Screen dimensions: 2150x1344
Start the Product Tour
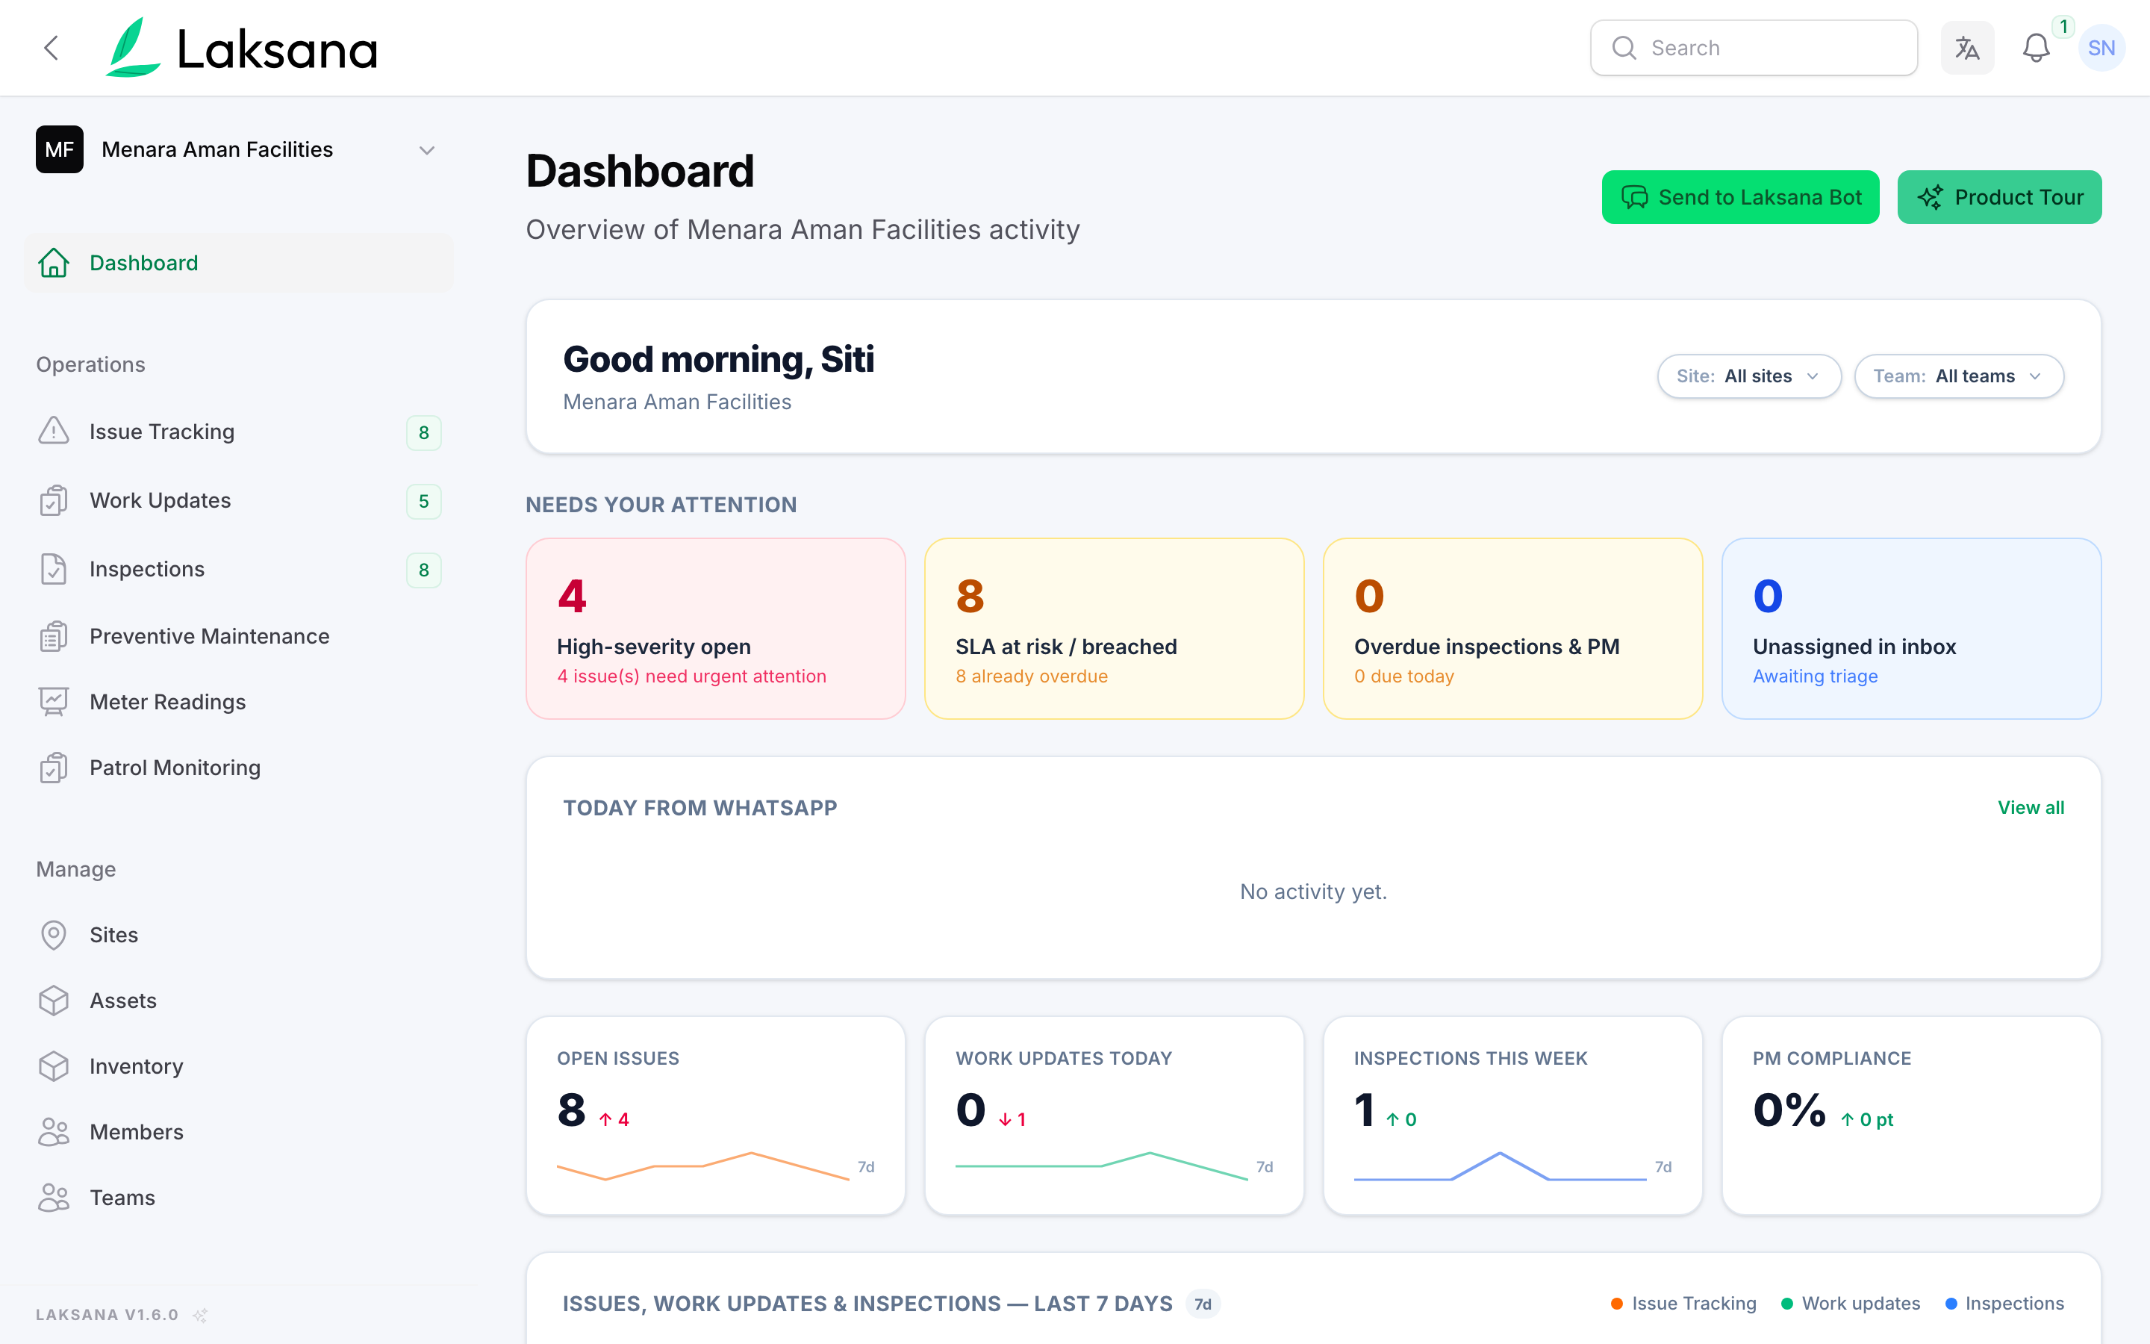[1999, 197]
